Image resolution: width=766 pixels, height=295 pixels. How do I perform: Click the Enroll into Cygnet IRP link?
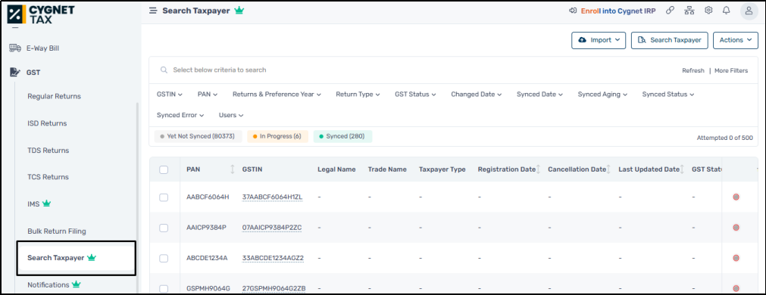click(612, 11)
